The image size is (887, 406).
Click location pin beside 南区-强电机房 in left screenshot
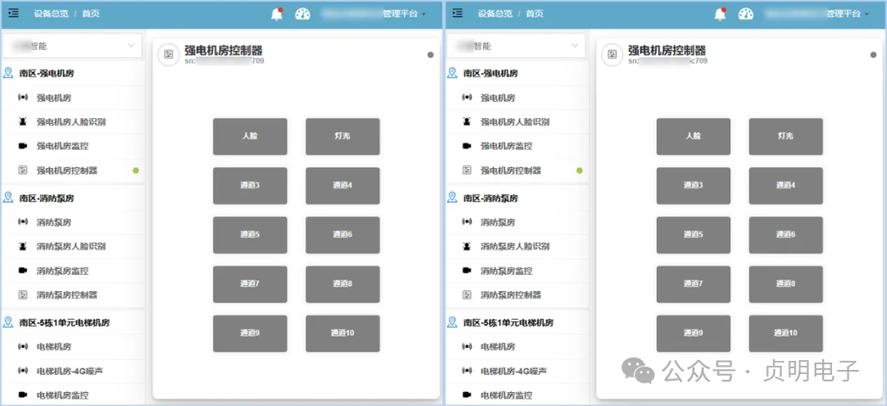pyautogui.click(x=8, y=73)
